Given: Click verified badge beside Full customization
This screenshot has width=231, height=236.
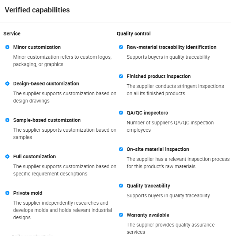Looking at the screenshot, I should tap(7, 156).
